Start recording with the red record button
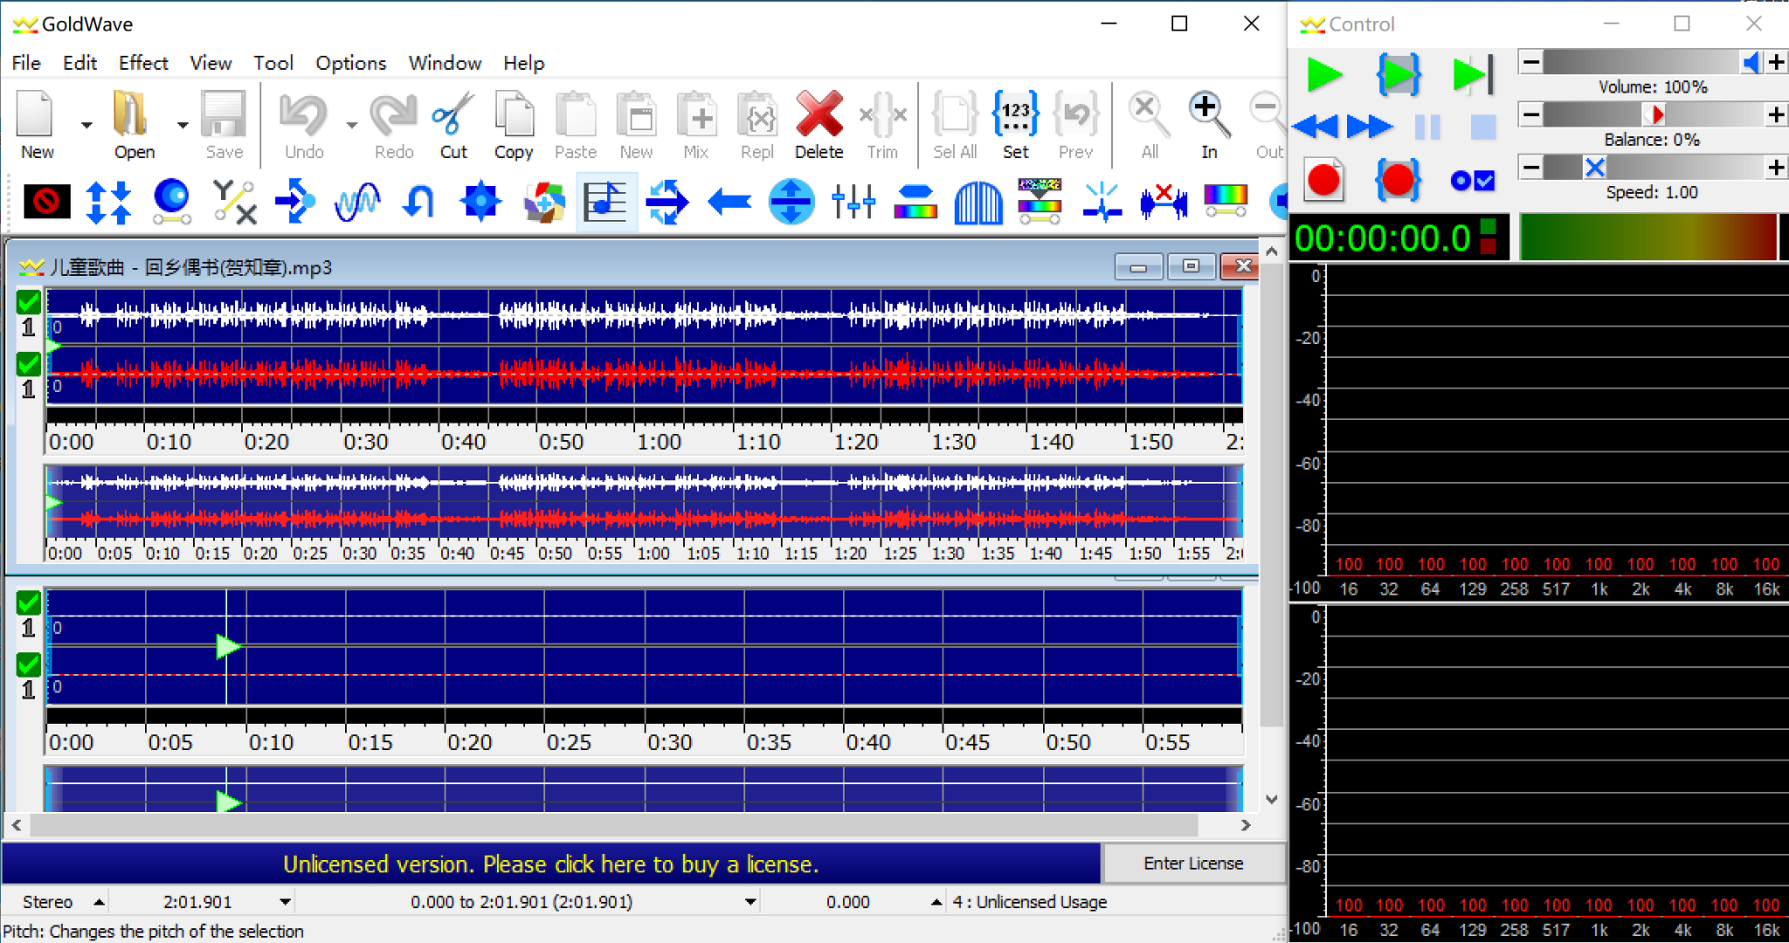This screenshot has width=1789, height=943. pyautogui.click(x=1323, y=180)
